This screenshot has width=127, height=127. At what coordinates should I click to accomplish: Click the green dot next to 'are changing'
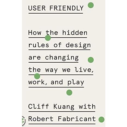pyautogui.click(x=91, y=60)
